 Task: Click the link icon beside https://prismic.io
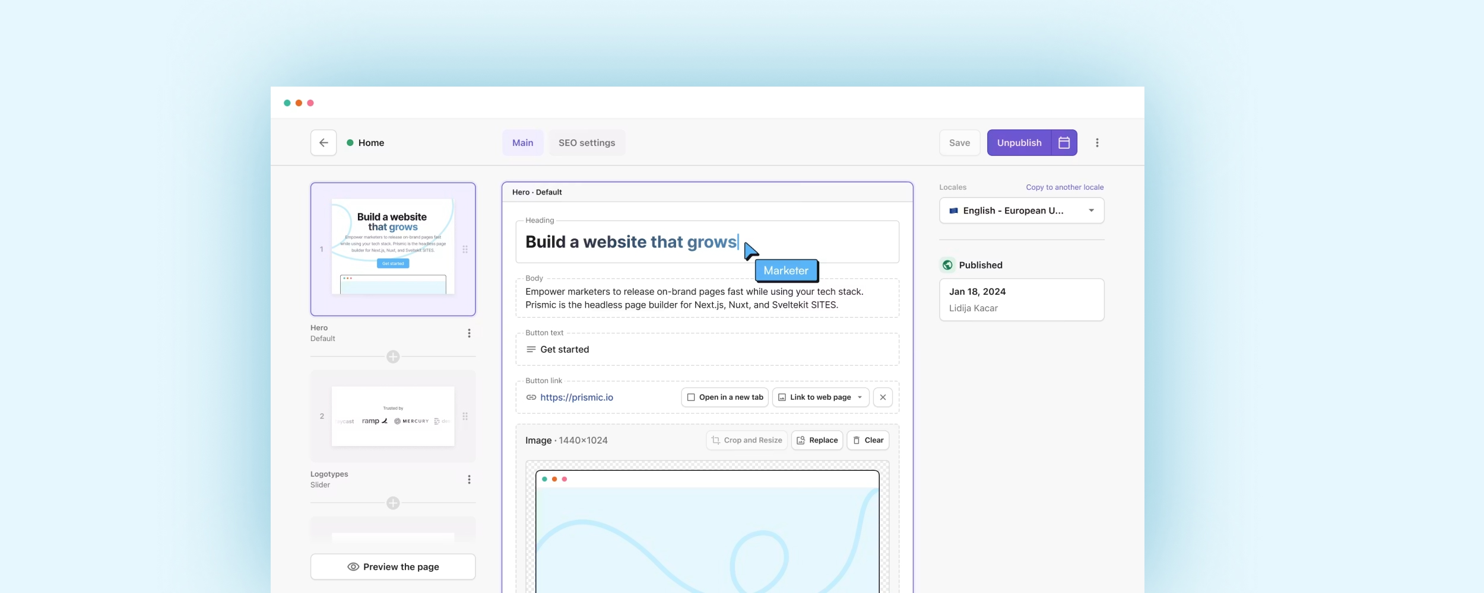pos(531,397)
